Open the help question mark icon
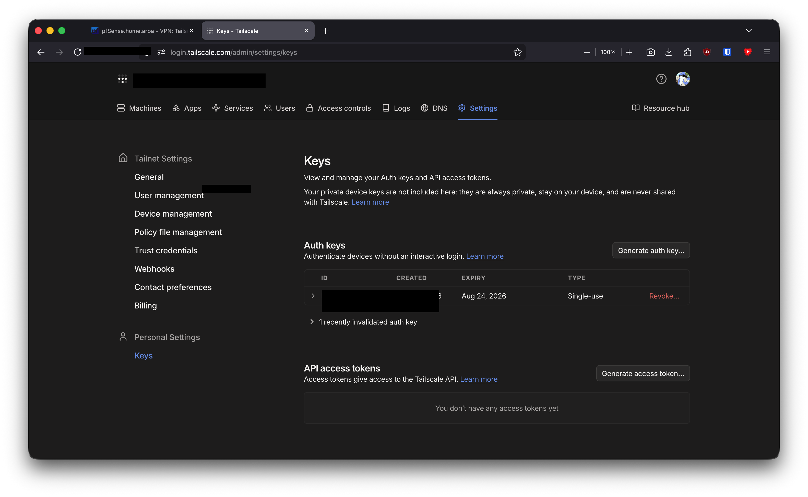808x497 pixels. click(661, 79)
